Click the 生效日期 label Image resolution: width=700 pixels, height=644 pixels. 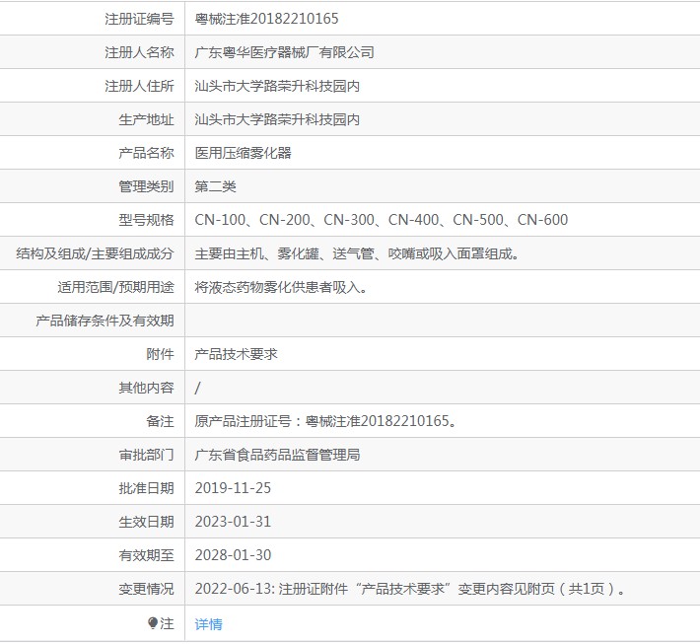[x=147, y=522]
